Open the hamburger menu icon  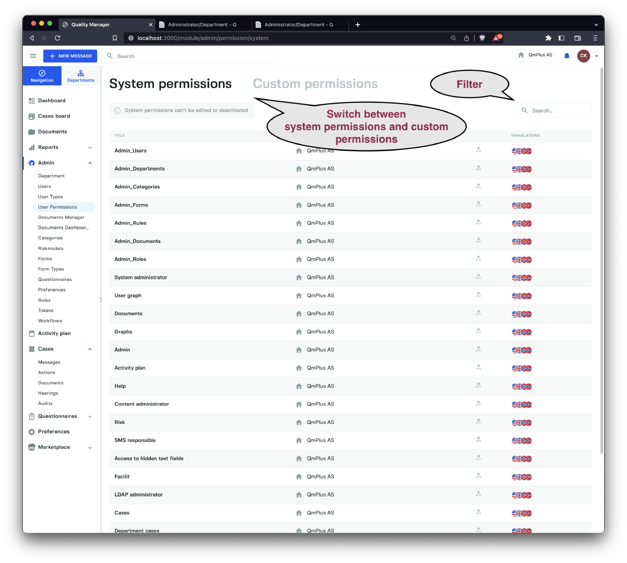pos(33,56)
